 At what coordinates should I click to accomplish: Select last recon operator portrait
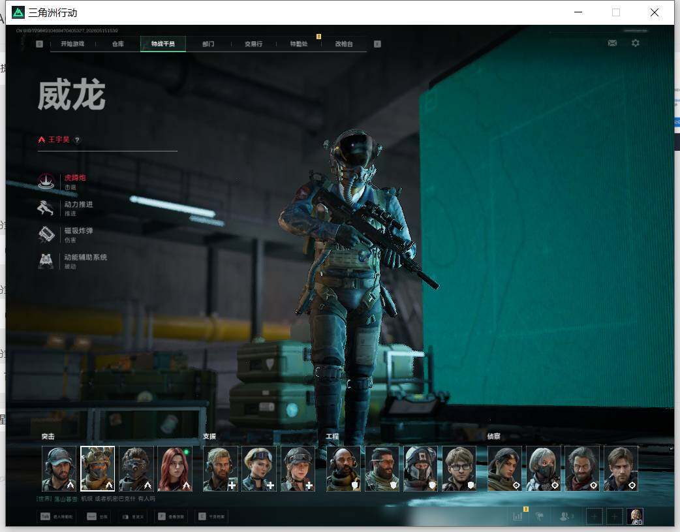tap(621, 469)
